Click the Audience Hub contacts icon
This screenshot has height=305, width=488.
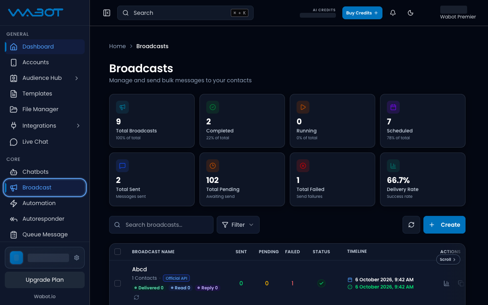point(14,78)
